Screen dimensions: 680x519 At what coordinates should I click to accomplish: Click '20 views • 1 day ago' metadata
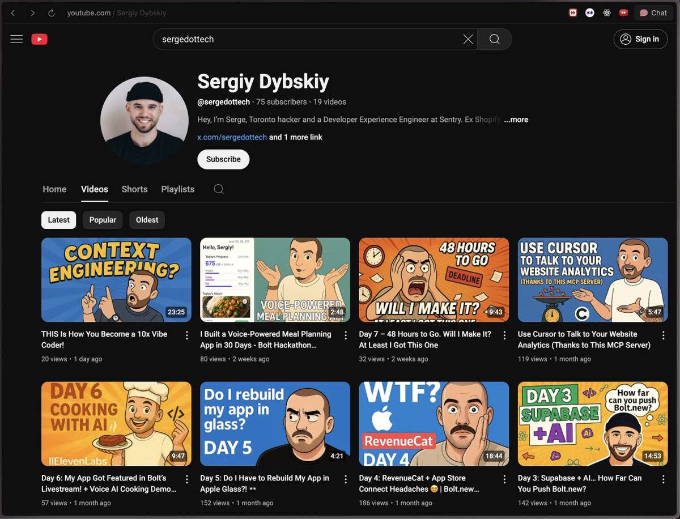tap(72, 359)
